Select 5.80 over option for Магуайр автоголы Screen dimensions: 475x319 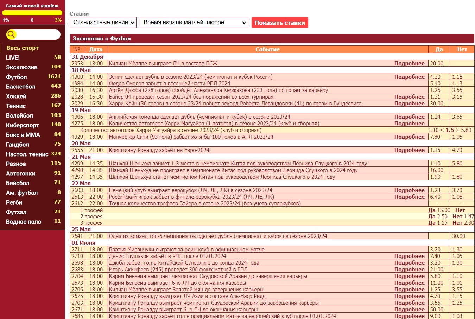coord(466,130)
